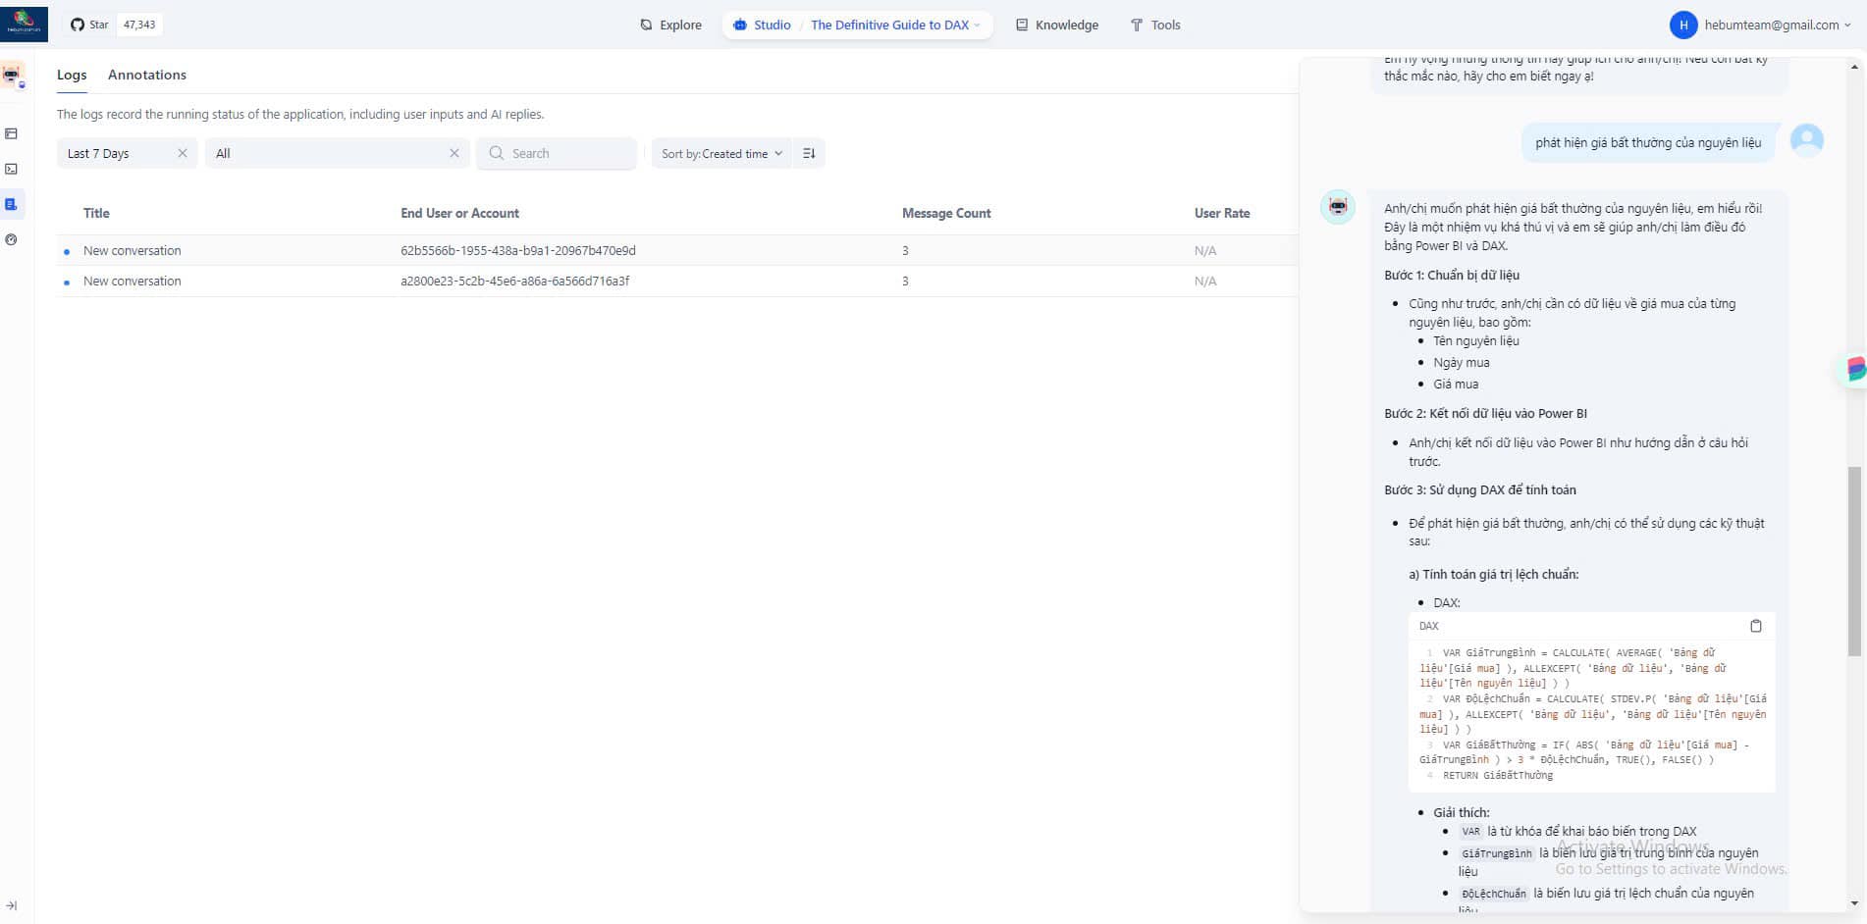Click heading 'Bước 2: Kết nối dữ liệu vào Power BI'
The image size is (1867, 924).
pyautogui.click(x=1485, y=413)
